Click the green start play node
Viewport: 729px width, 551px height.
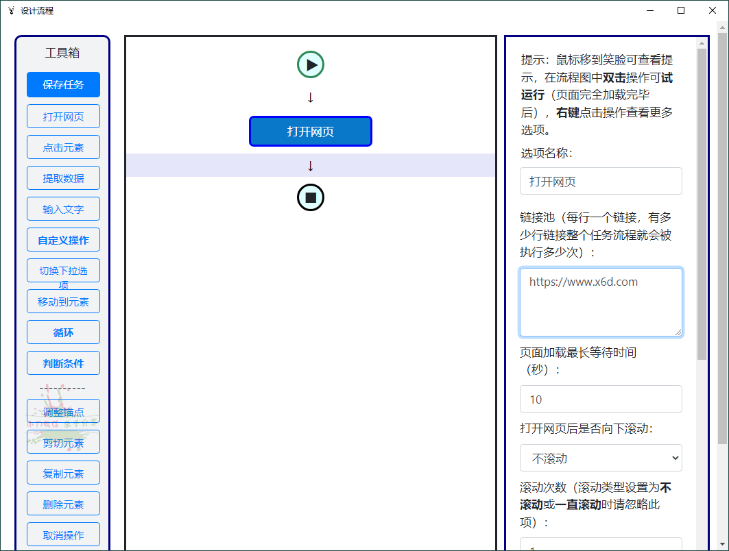pos(311,65)
